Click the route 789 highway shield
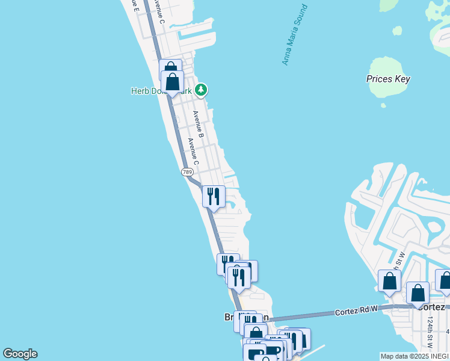 click(187, 172)
